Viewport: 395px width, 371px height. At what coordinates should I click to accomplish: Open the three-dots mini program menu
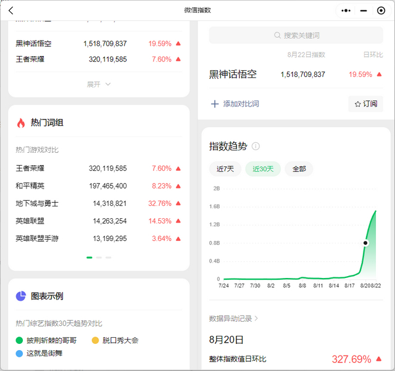(346, 10)
